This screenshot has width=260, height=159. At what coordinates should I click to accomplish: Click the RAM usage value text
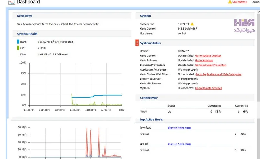pyautogui.click(x=55, y=42)
